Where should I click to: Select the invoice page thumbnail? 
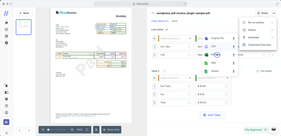pyautogui.click(x=24, y=27)
